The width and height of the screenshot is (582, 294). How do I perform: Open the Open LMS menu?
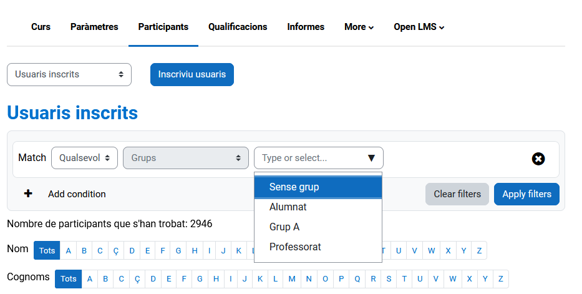419,27
